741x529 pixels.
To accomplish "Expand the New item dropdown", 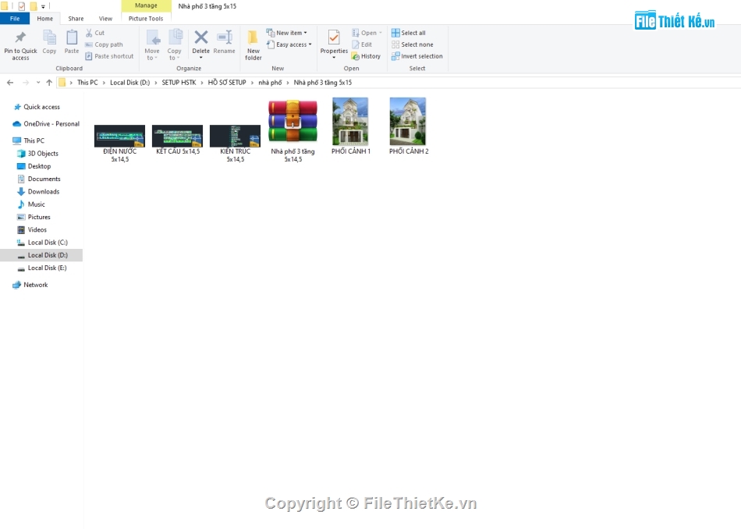I will click(x=287, y=33).
